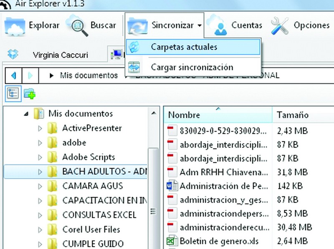Go back with the left arrow
The height and width of the screenshot is (249, 334).
14,75
